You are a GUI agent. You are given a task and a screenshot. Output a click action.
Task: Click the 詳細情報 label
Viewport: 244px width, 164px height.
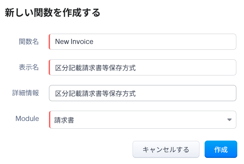point(26,93)
